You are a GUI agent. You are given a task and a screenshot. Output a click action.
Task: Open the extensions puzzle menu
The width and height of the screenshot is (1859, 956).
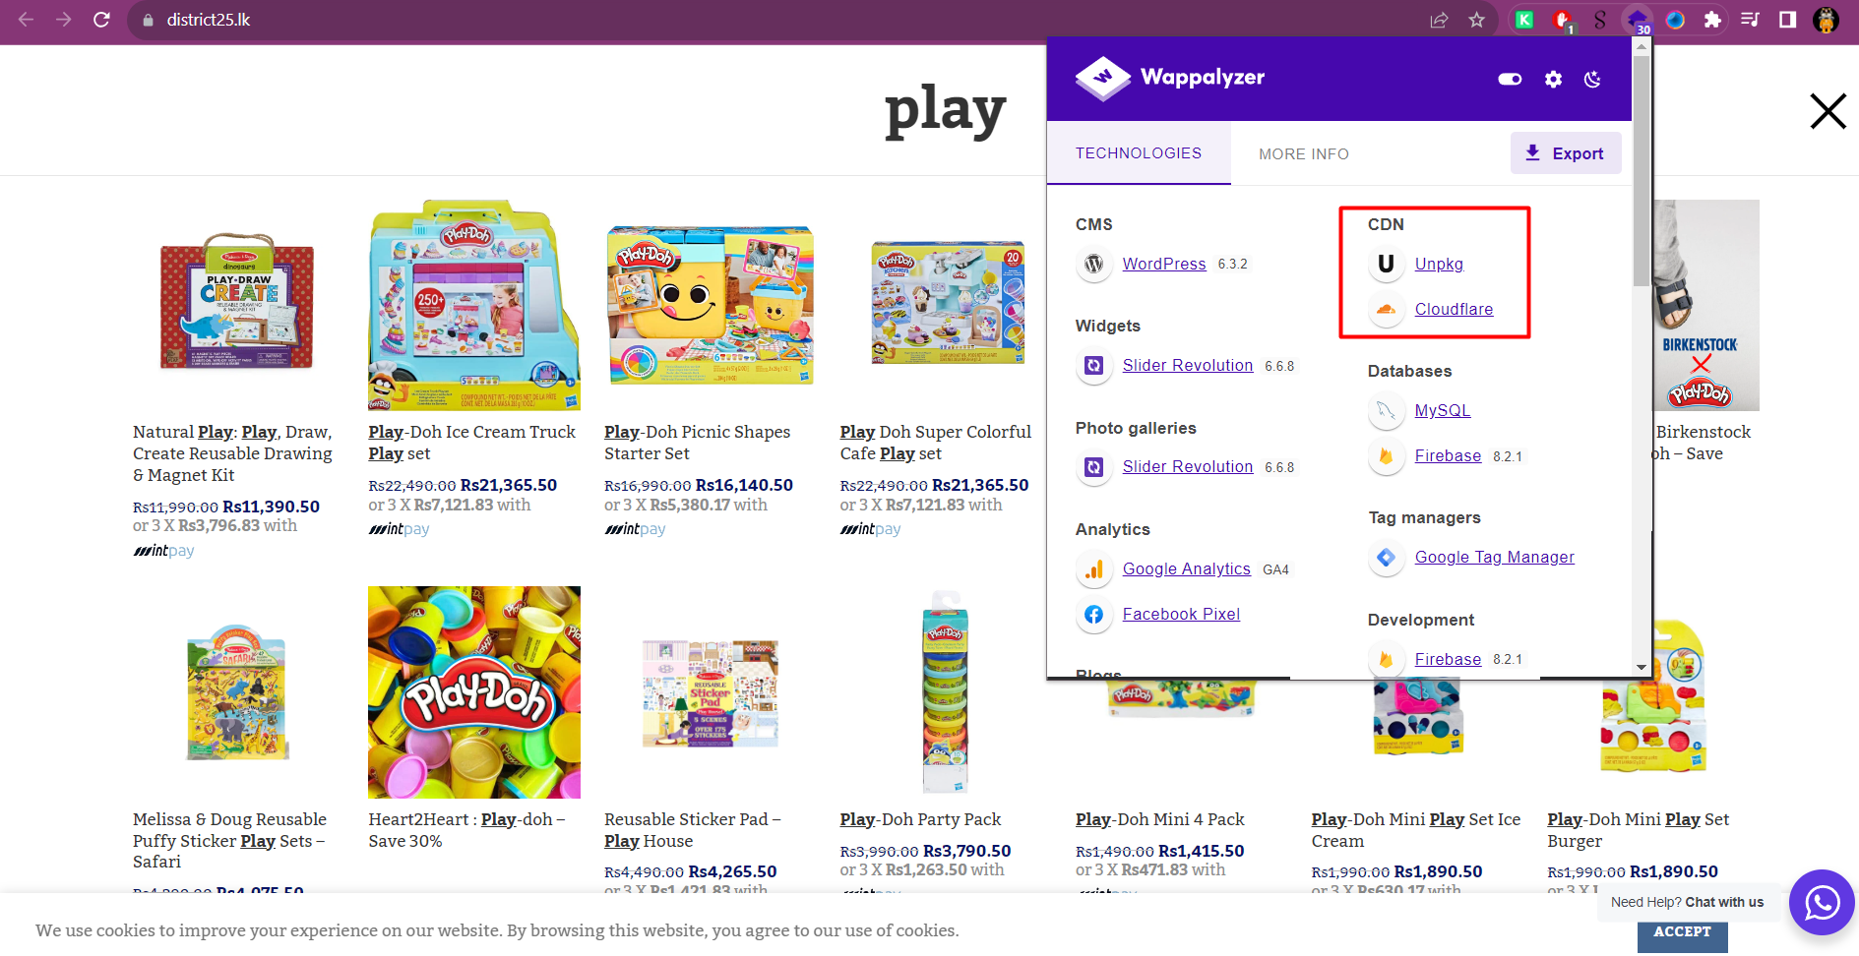pos(1712,20)
